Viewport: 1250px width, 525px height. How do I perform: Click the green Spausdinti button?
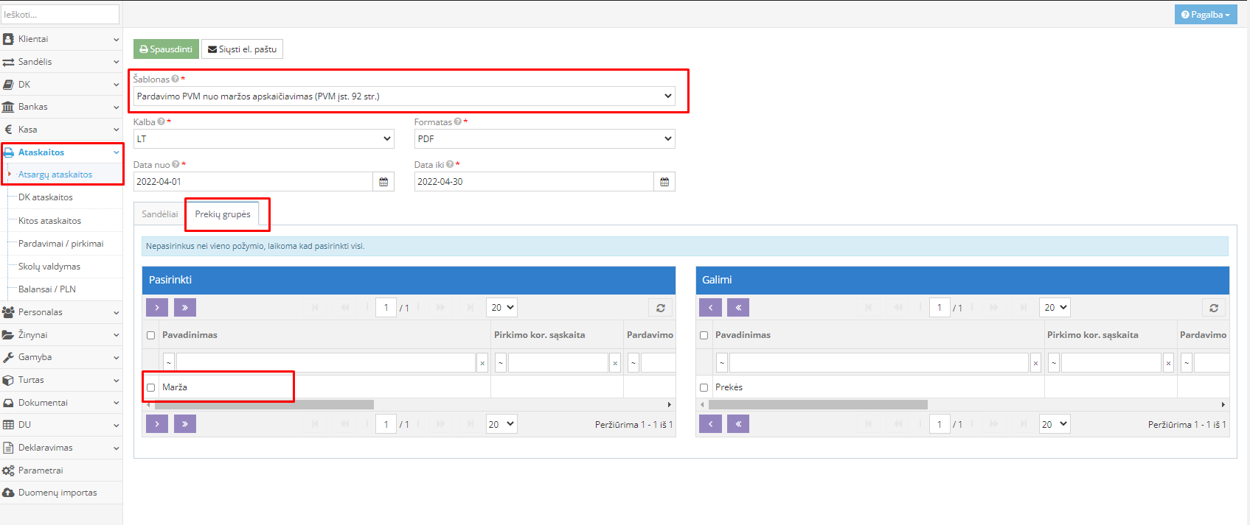point(166,49)
